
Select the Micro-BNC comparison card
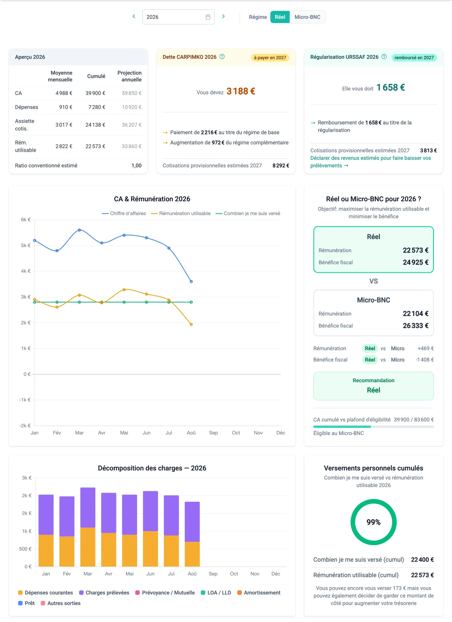coord(373,313)
